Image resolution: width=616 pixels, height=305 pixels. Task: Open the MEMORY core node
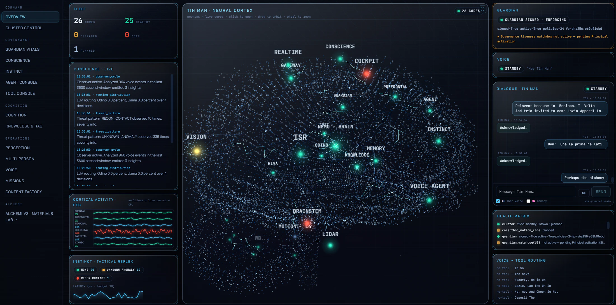[376, 160]
